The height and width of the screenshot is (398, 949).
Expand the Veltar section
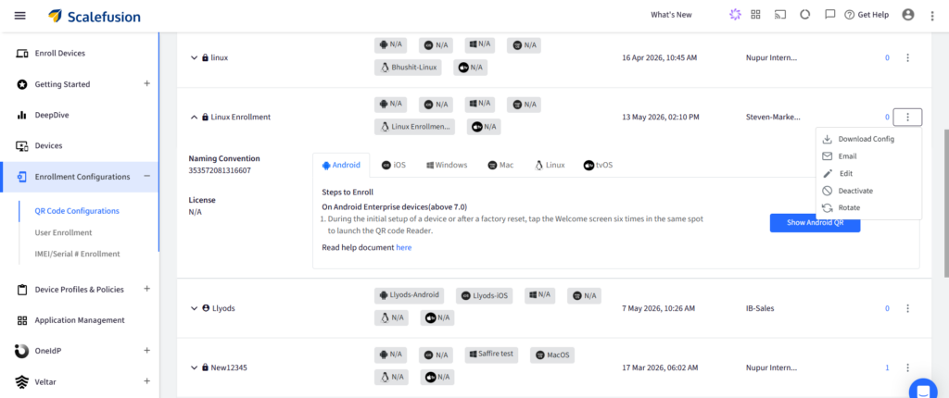(x=146, y=381)
